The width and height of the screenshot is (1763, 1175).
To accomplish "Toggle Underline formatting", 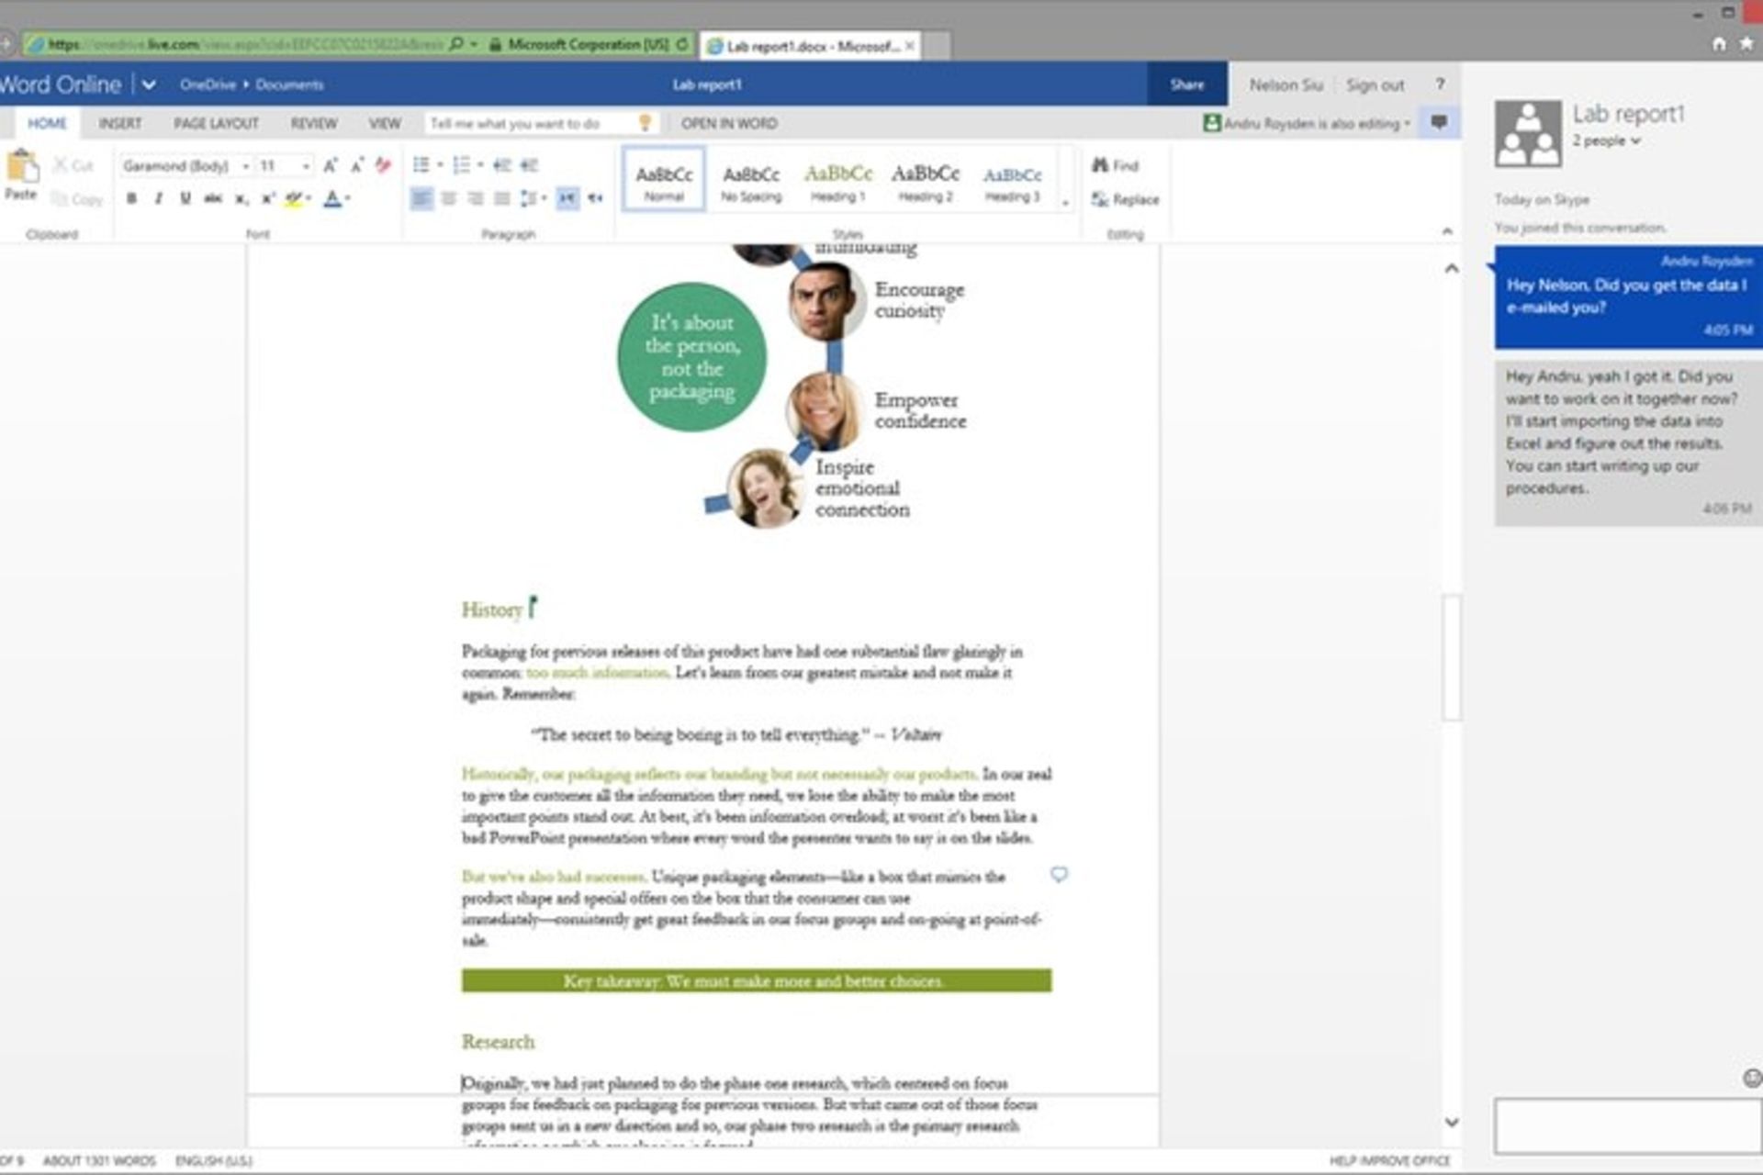I will coord(185,198).
